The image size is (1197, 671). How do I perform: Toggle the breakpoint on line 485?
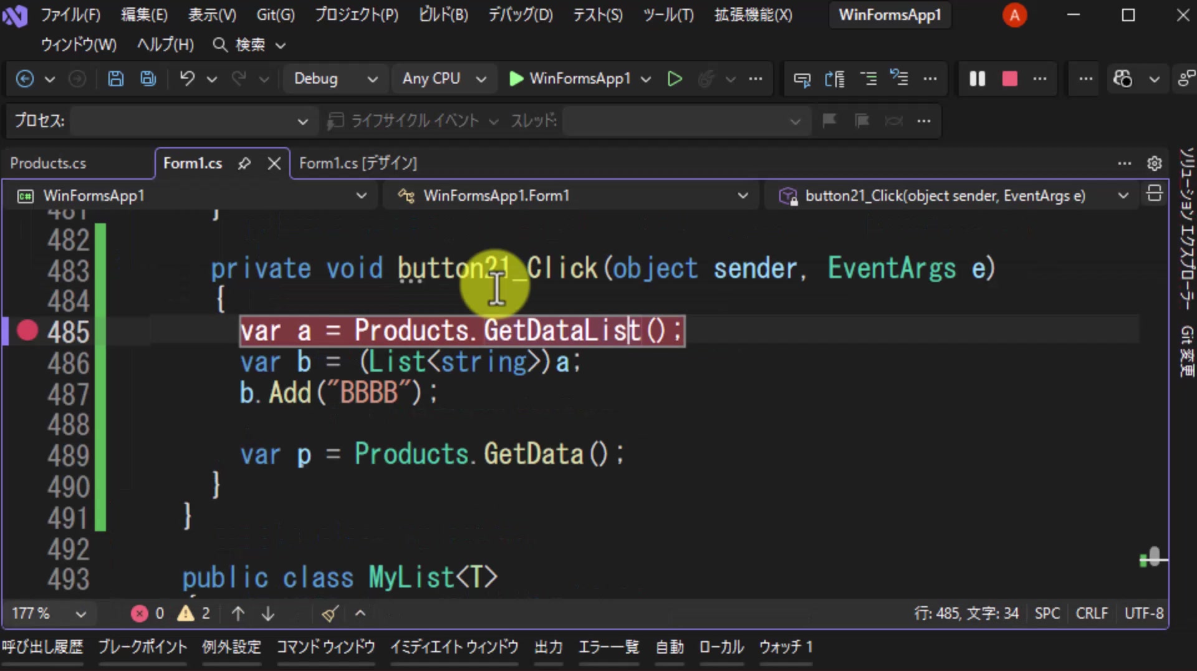pos(27,331)
